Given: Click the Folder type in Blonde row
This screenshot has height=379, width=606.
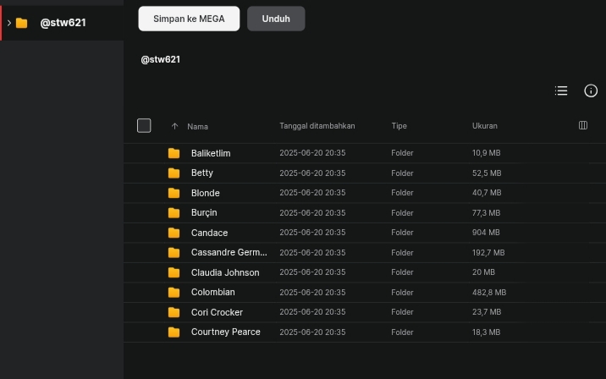Looking at the screenshot, I should (402, 193).
